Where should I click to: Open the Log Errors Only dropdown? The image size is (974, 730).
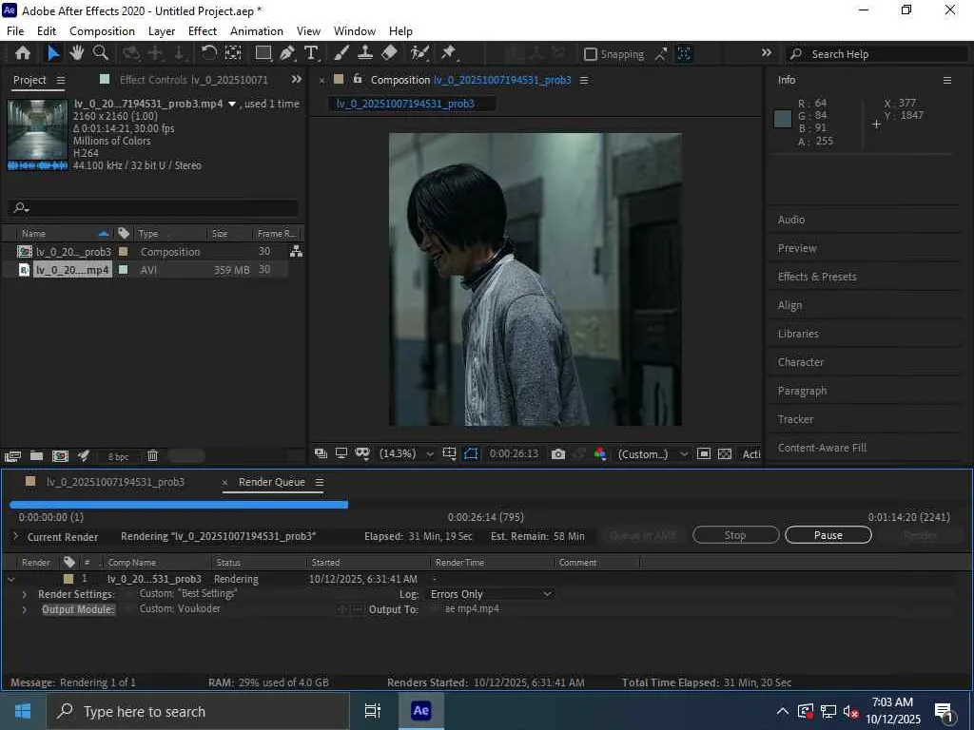pos(490,594)
